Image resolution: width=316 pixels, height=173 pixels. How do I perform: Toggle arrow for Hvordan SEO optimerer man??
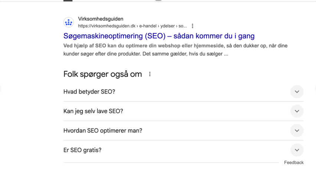tap(297, 130)
